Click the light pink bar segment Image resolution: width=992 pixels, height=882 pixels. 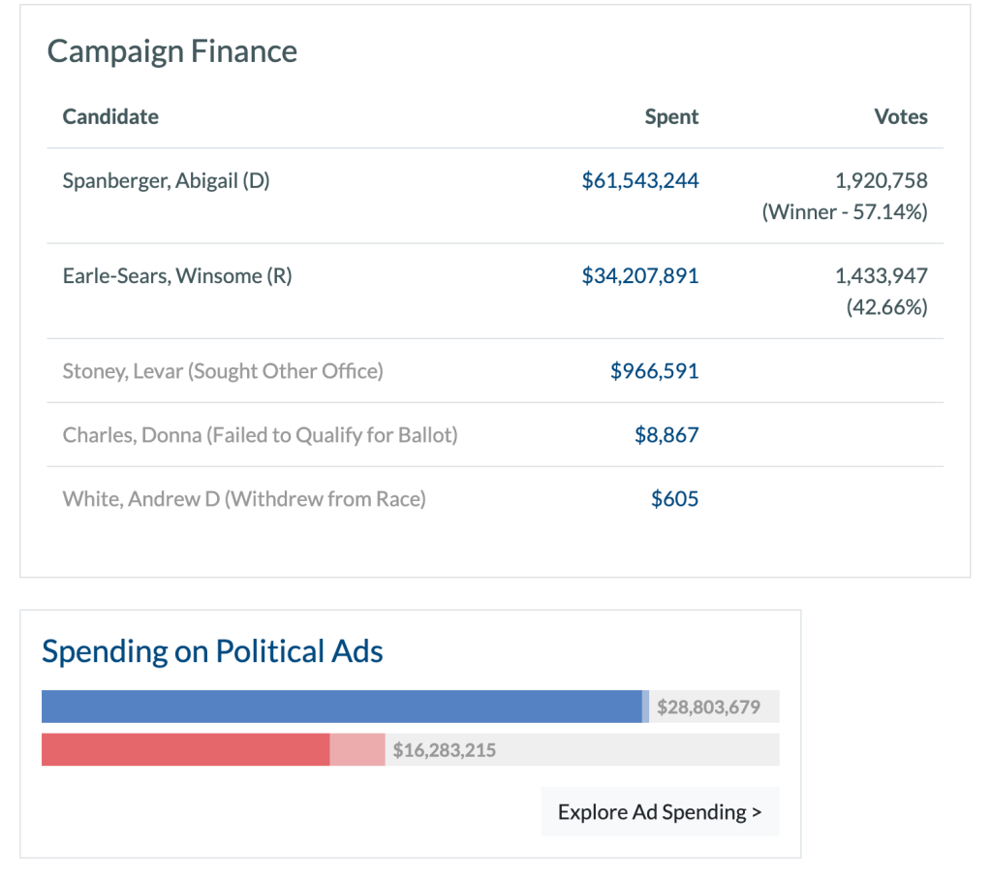pos(357,749)
